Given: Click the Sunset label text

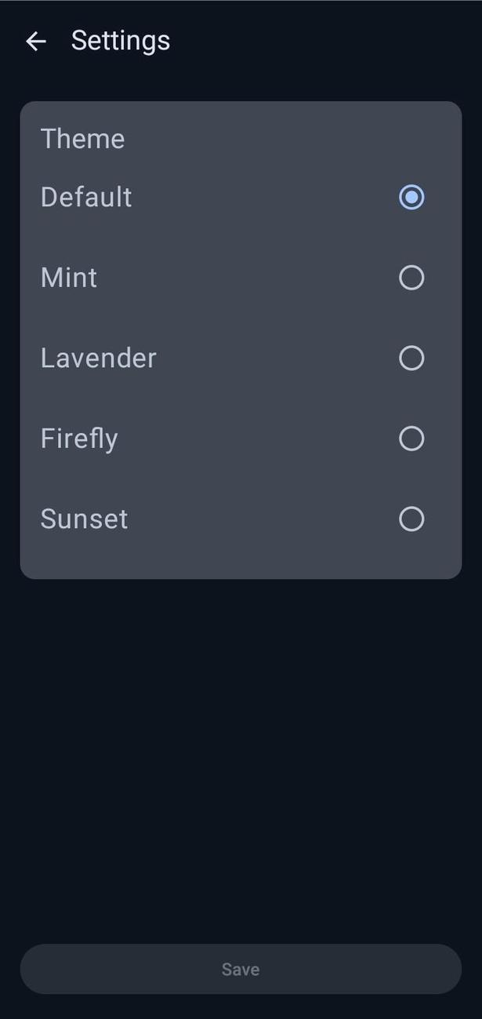Looking at the screenshot, I should click(x=83, y=519).
